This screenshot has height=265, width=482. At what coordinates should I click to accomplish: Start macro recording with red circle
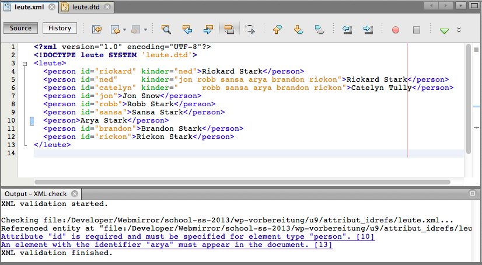click(396, 30)
